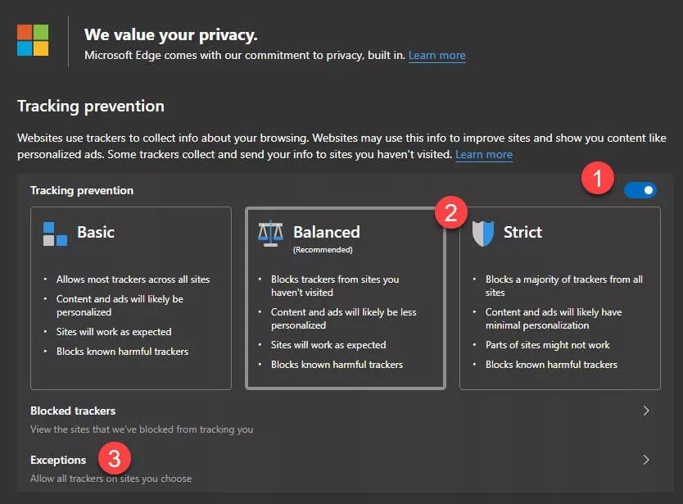Click the Strict shield icon
Viewport: 683px width, 504px height.
click(484, 234)
